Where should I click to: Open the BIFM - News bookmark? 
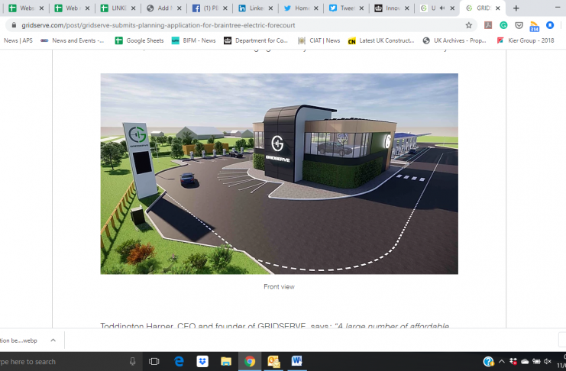[195, 40]
